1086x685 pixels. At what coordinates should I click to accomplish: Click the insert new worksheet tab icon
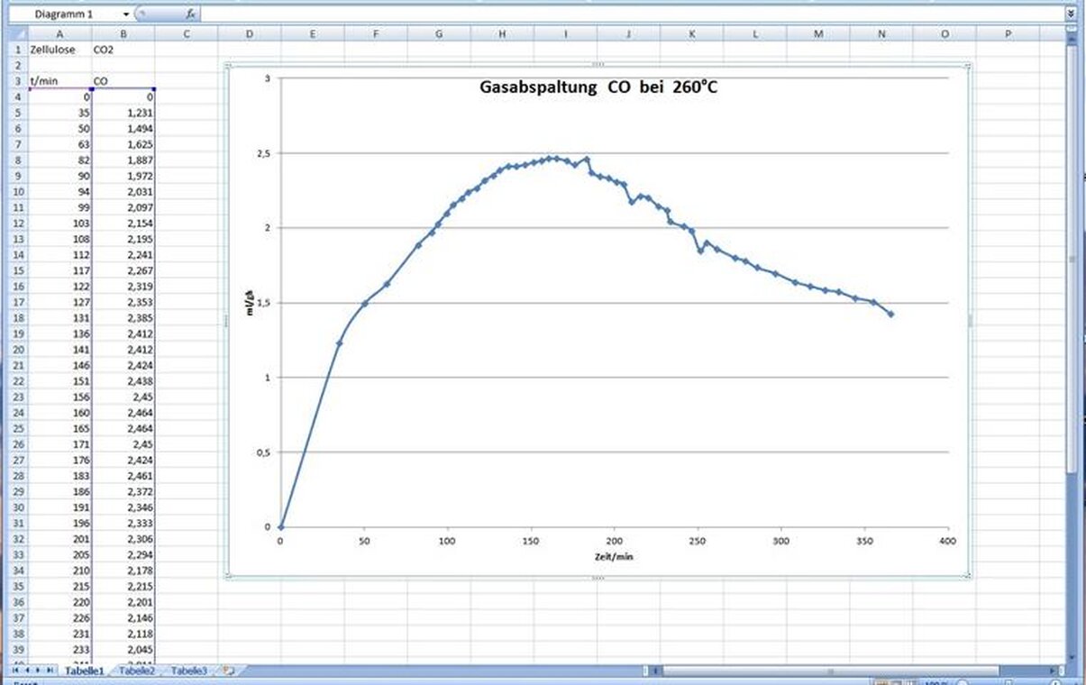[x=229, y=671]
